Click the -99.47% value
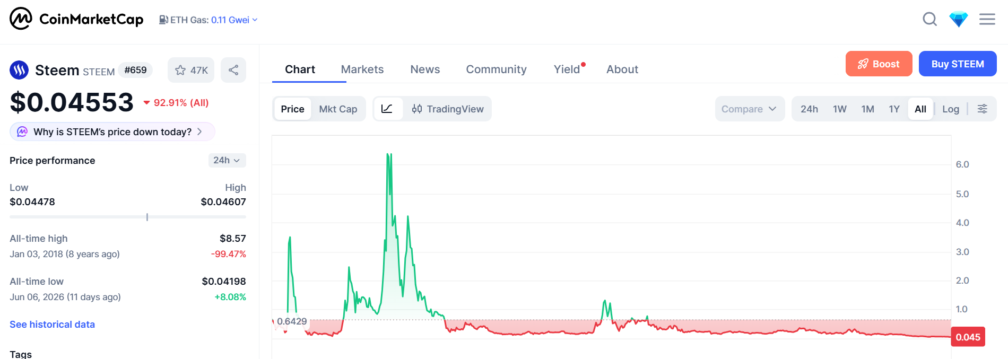The height and width of the screenshot is (359, 1008). [229, 254]
